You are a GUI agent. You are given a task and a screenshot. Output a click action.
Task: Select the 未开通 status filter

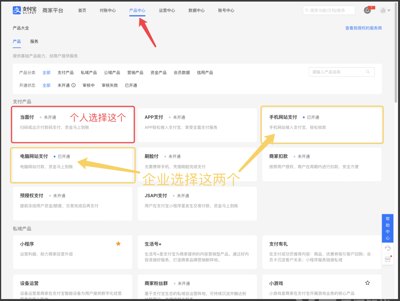(x=64, y=85)
